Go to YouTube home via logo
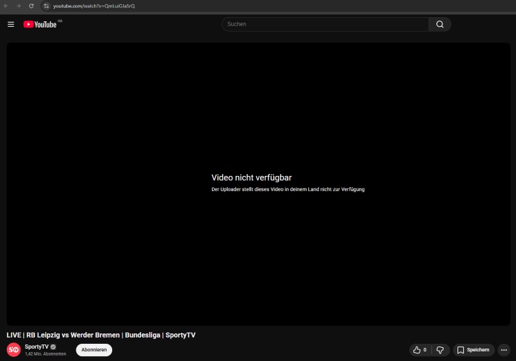Image resolution: width=516 pixels, height=361 pixels. tap(40, 24)
